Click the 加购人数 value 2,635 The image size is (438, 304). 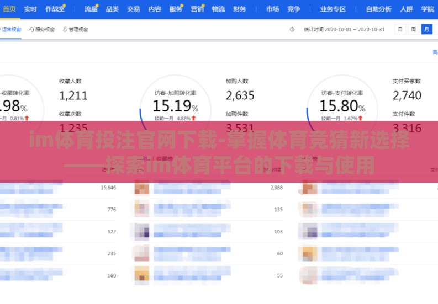[x=240, y=96]
